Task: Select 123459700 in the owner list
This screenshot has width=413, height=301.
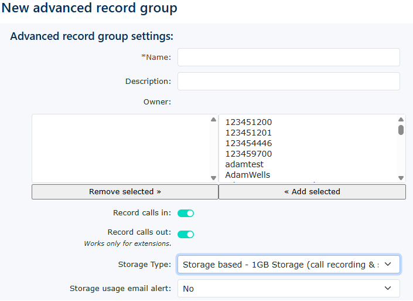Action: (248, 154)
